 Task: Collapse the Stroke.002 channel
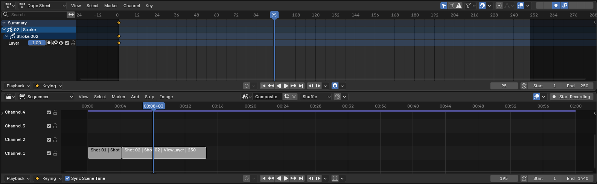tap(7, 36)
